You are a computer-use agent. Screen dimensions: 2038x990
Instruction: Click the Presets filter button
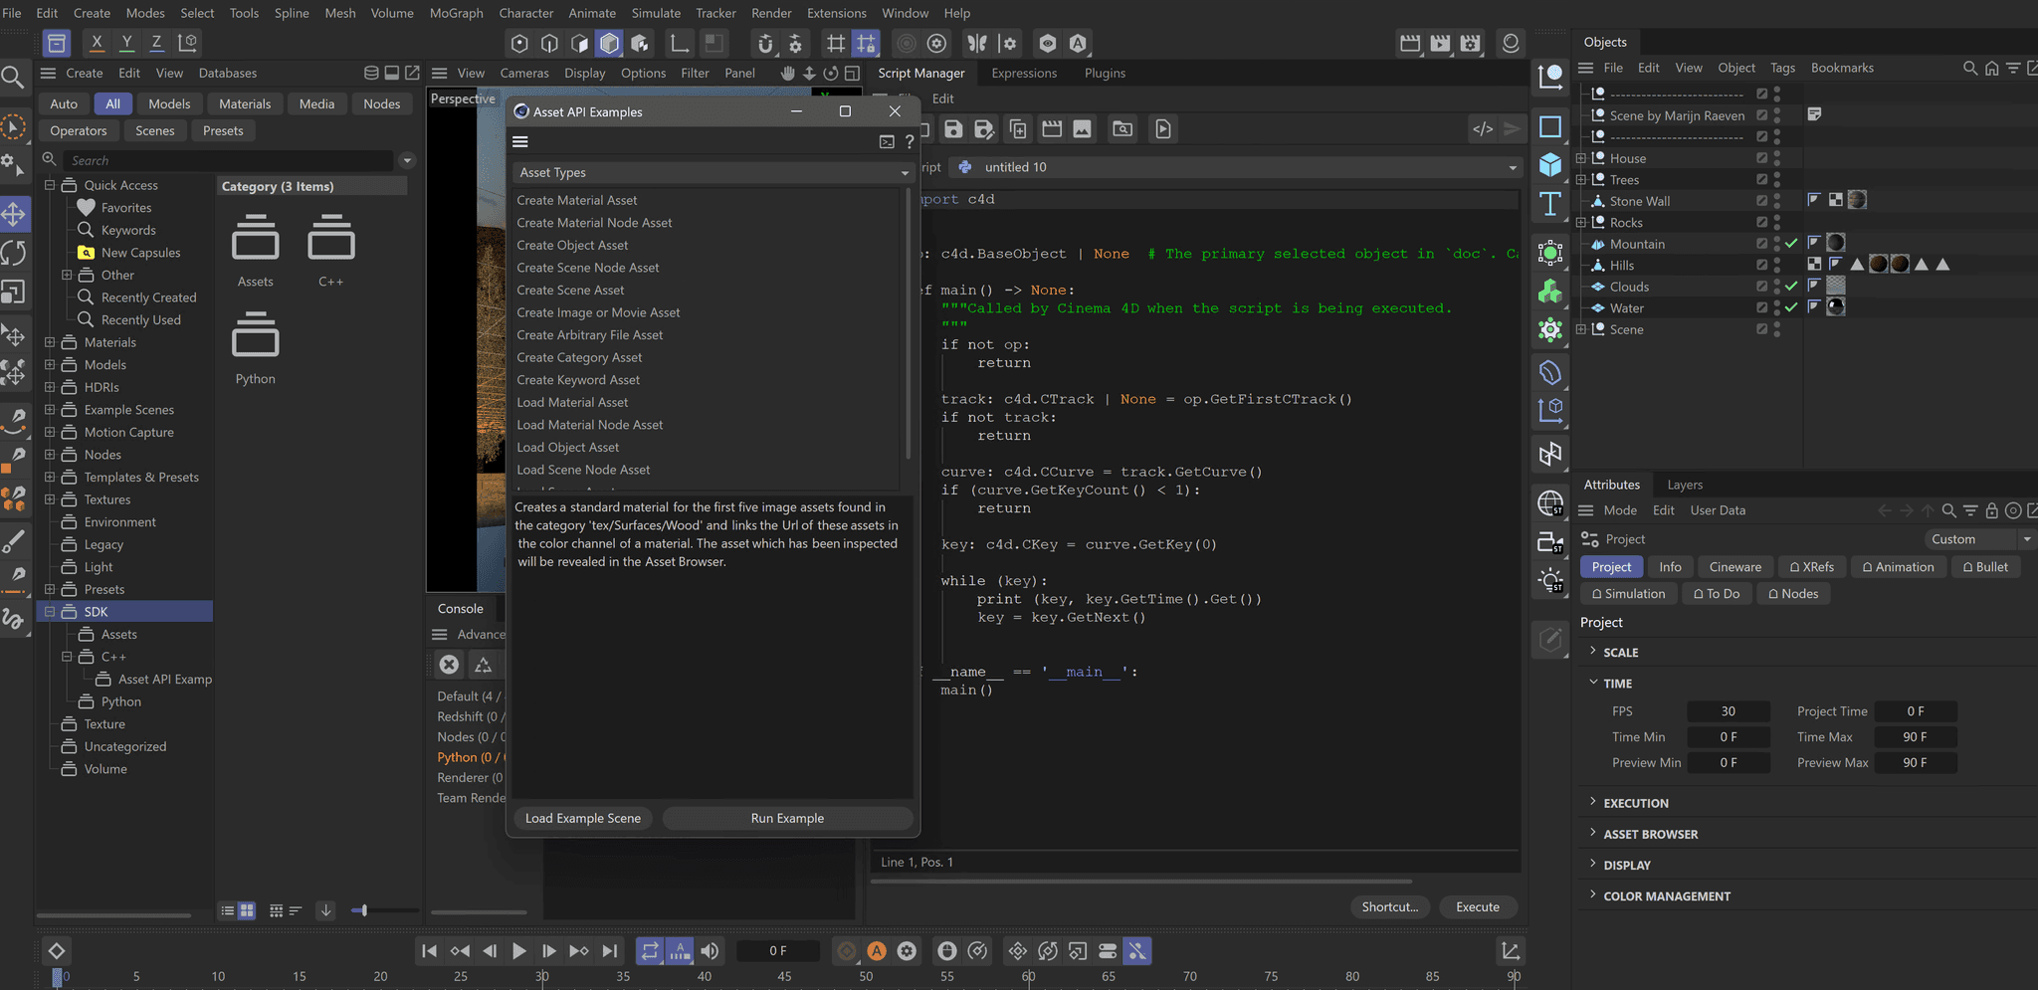pyautogui.click(x=223, y=130)
